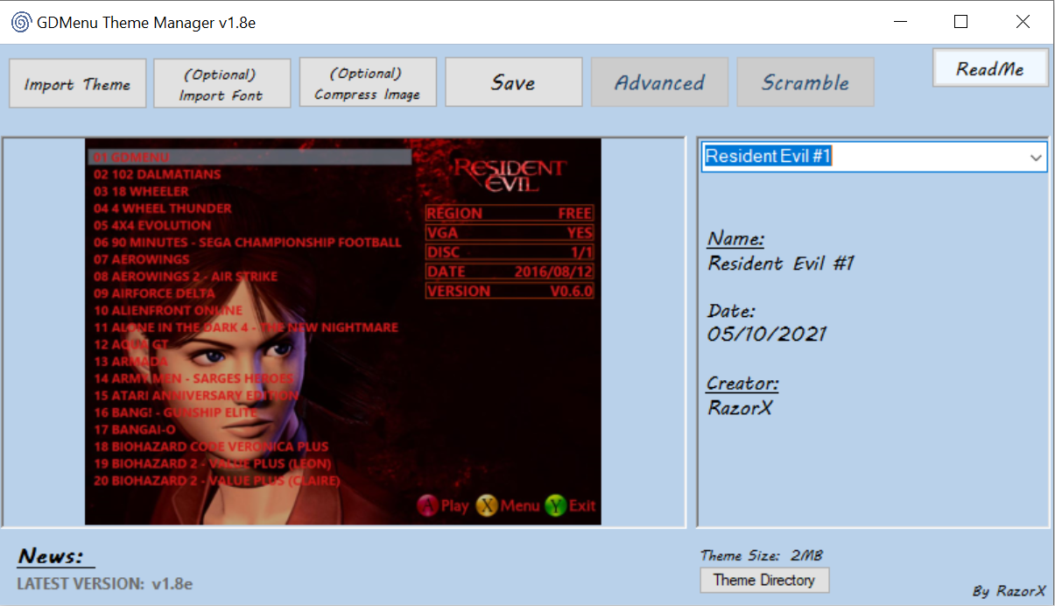Click the By RazorX credit text
The height and width of the screenshot is (606, 1055).
(1009, 591)
